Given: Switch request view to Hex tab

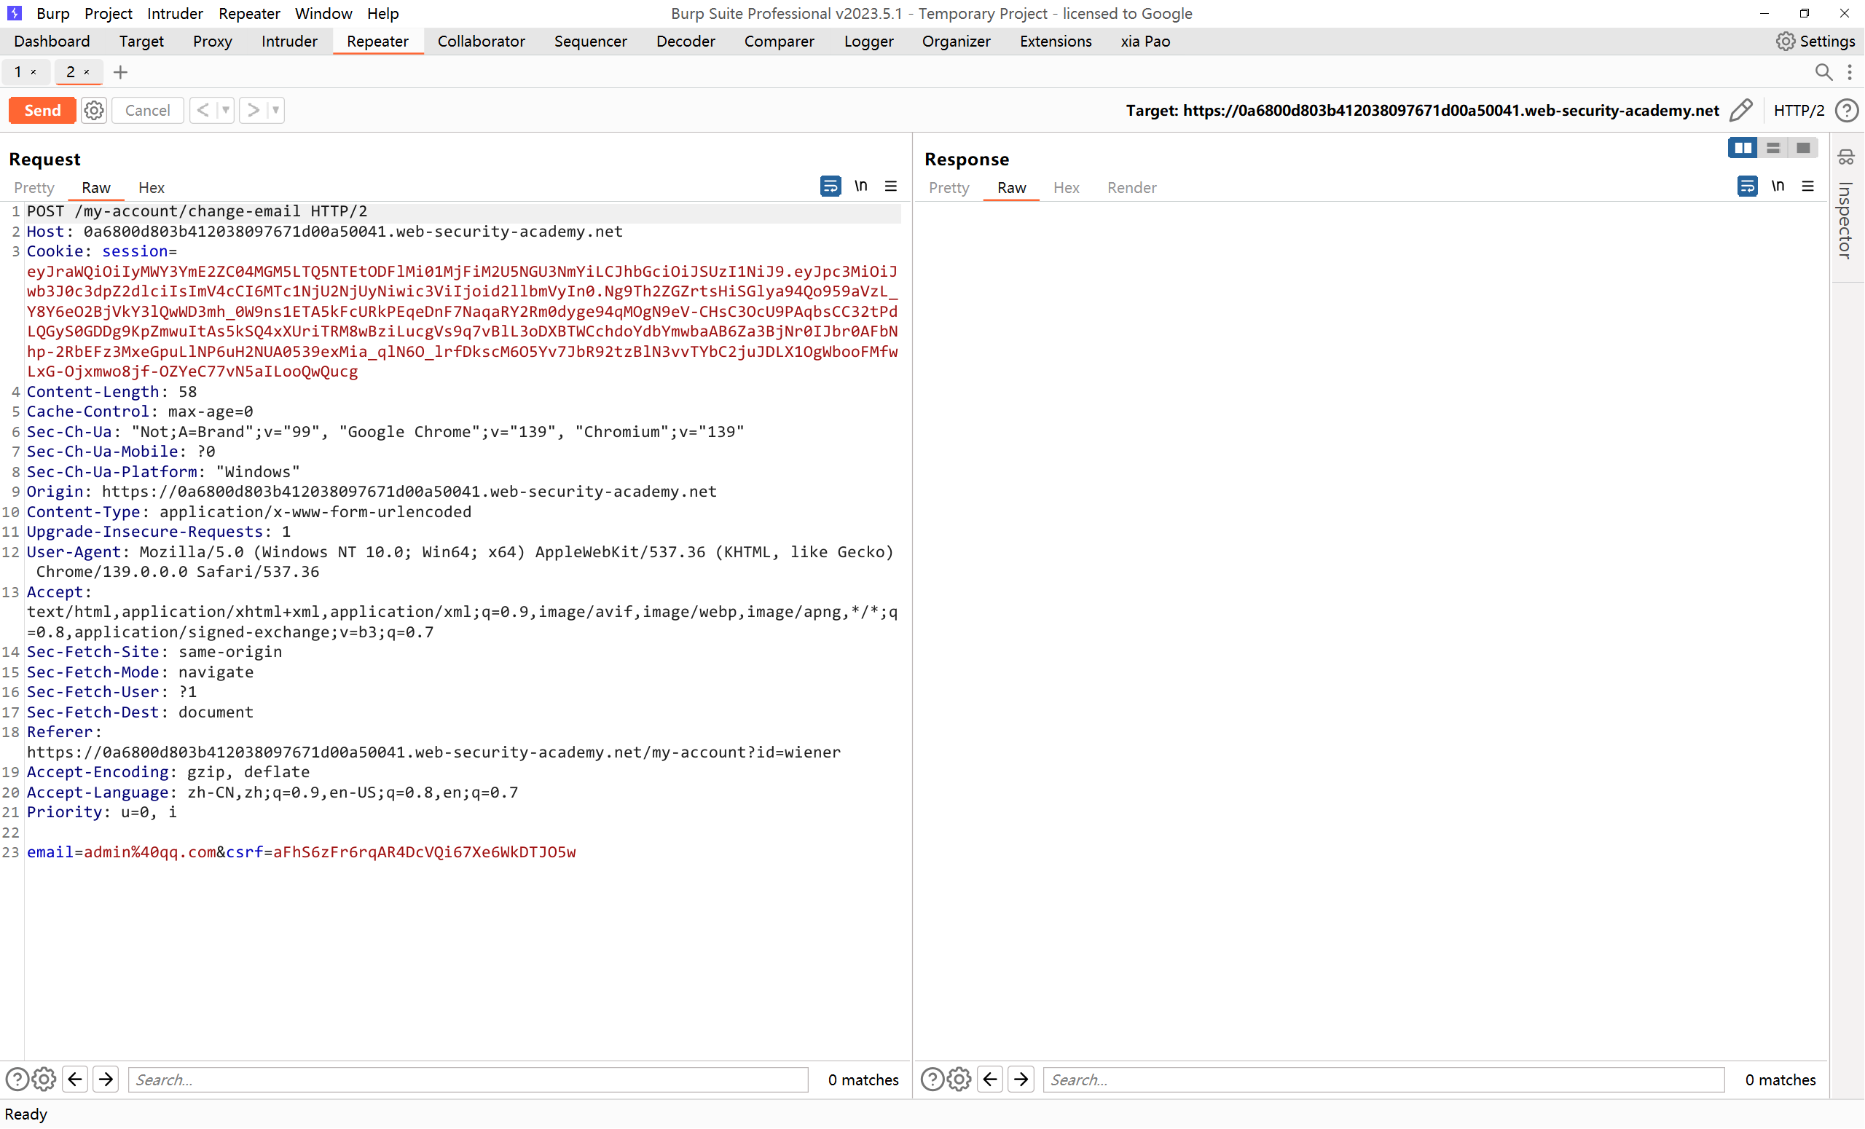Looking at the screenshot, I should (x=151, y=188).
